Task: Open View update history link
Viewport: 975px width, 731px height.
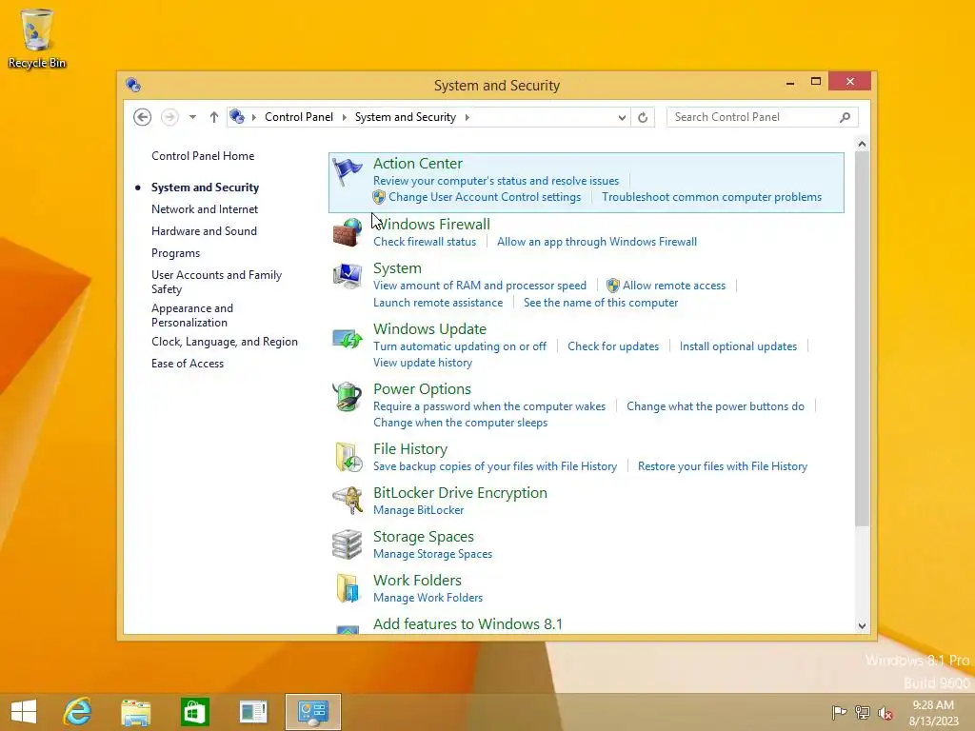Action: pyautogui.click(x=422, y=363)
